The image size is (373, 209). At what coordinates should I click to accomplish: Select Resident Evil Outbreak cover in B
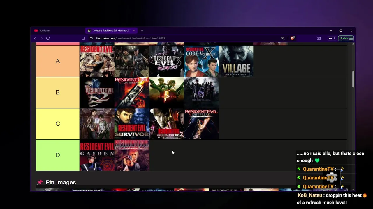coord(132,92)
